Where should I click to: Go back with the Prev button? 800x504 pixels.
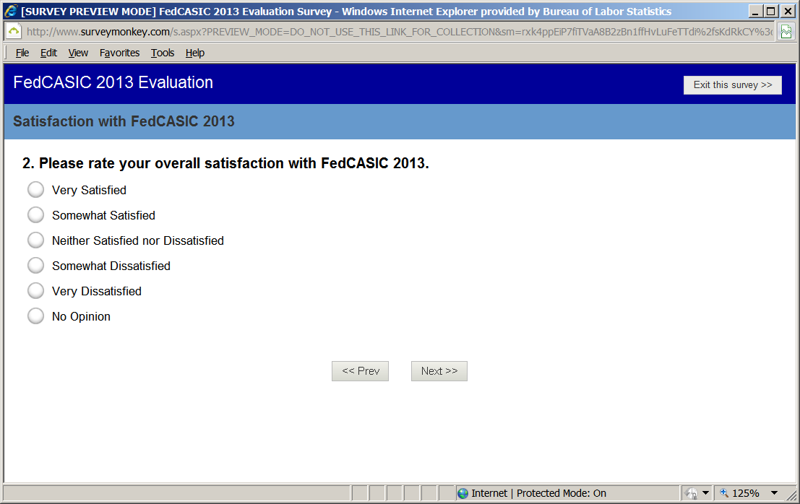click(x=360, y=371)
